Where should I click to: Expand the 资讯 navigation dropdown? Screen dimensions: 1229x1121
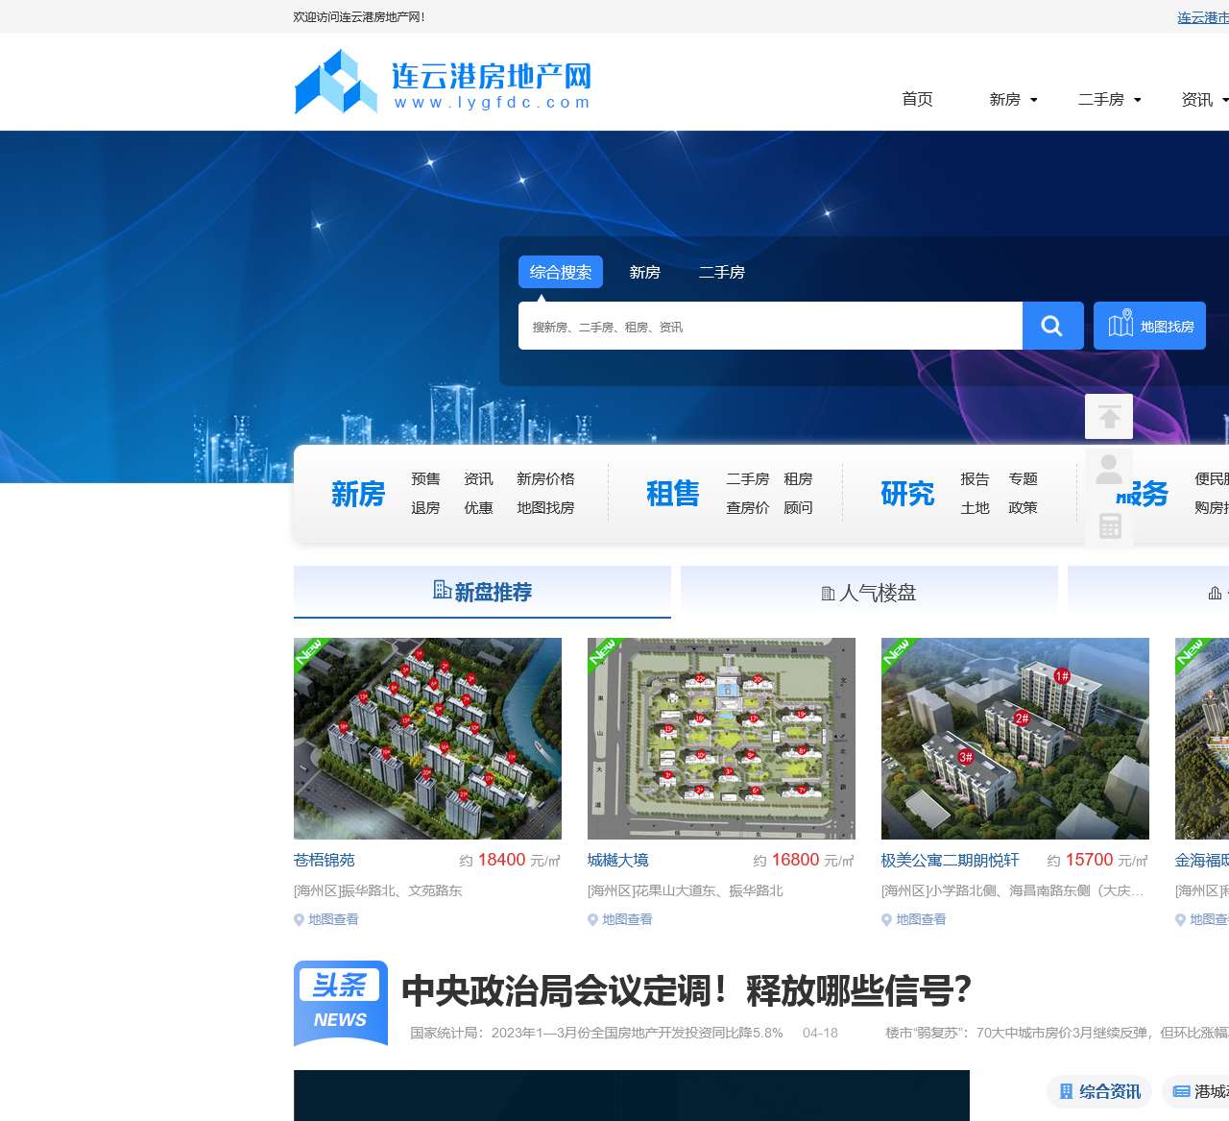[x=1205, y=100]
